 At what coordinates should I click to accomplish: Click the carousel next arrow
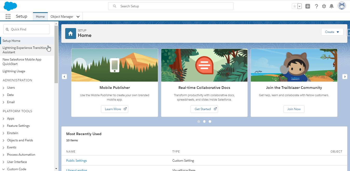point(345,77)
